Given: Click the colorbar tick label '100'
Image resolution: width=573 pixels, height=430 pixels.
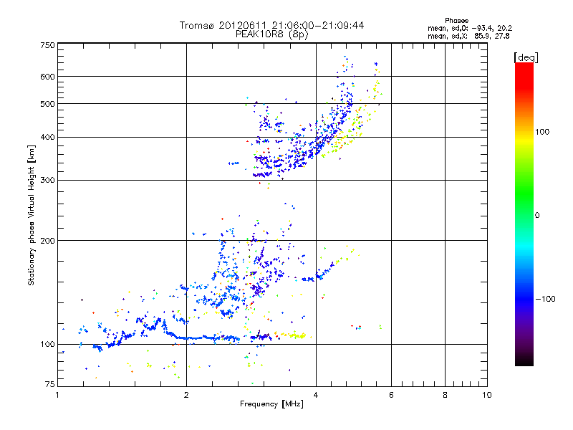Looking at the screenshot, I should click(542, 132).
